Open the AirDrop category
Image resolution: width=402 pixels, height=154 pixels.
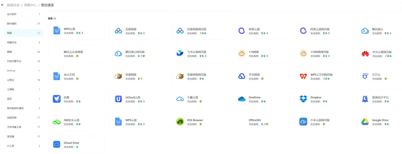23,71
